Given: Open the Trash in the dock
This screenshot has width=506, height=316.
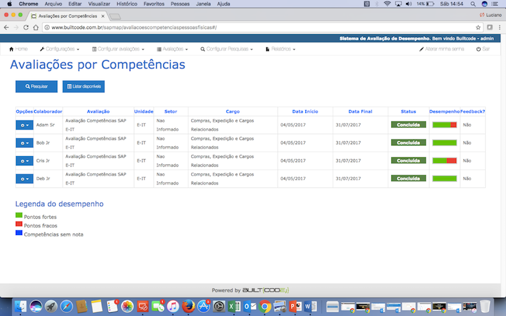Looking at the screenshot, I should [484, 307].
